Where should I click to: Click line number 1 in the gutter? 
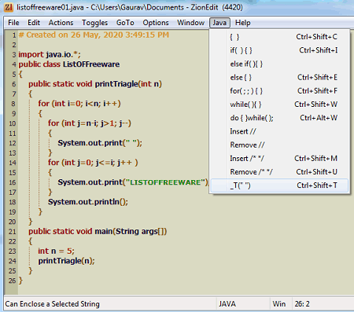pyautogui.click(x=14, y=35)
